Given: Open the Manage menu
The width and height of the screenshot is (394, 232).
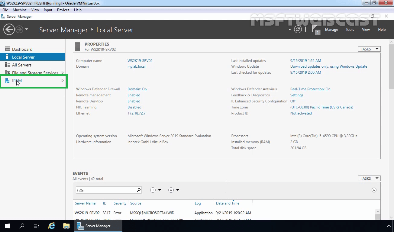Looking at the screenshot, I should 331,30.
